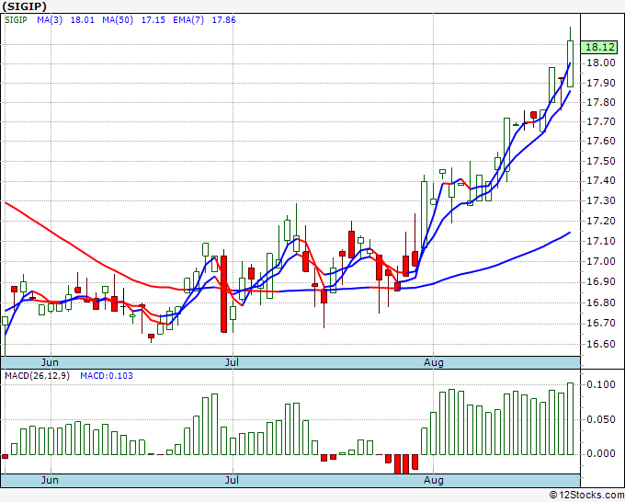The image size is (625, 502).
Task: Click the 0.000 MACD axis label
Action: pyautogui.click(x=601, y=454)
